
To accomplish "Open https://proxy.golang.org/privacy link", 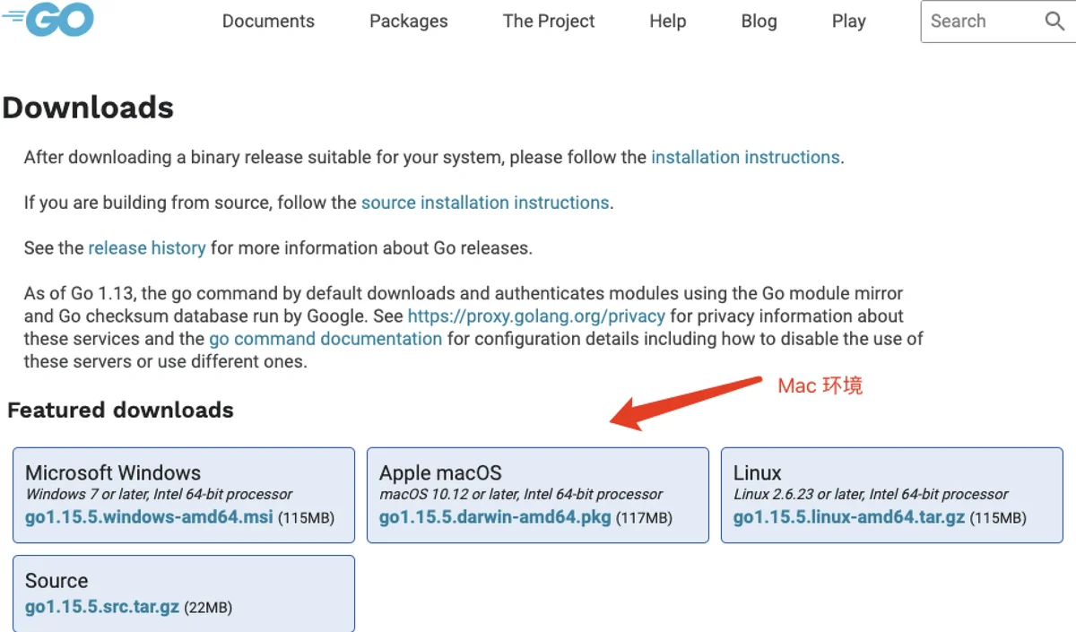I will tap(536, 316).
